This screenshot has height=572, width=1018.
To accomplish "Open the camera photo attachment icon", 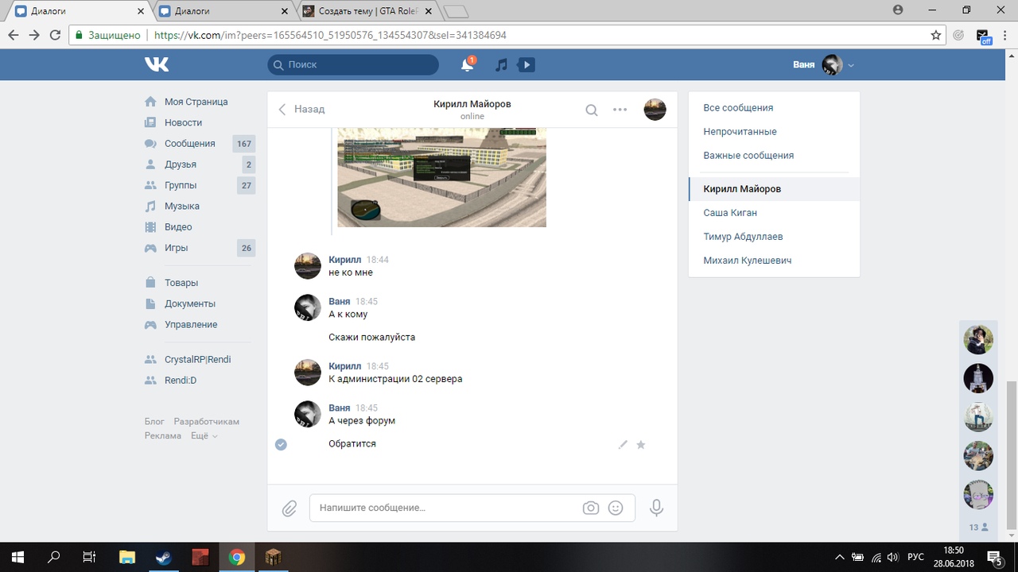I will pos(590,508).
